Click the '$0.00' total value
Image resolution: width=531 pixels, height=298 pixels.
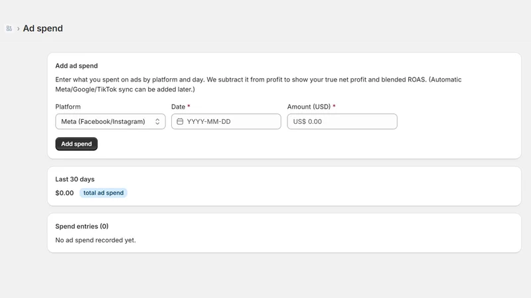(x=64, y=193)
